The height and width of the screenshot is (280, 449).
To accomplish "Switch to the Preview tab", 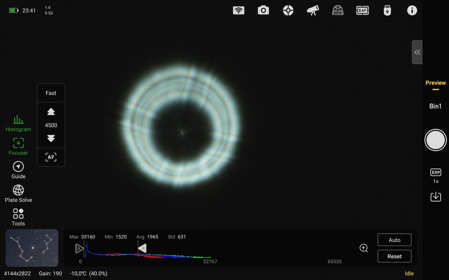I will point(436,83).
